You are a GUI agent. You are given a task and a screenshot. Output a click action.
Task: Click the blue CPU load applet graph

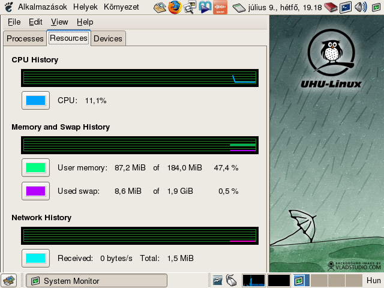coord(254,280)
